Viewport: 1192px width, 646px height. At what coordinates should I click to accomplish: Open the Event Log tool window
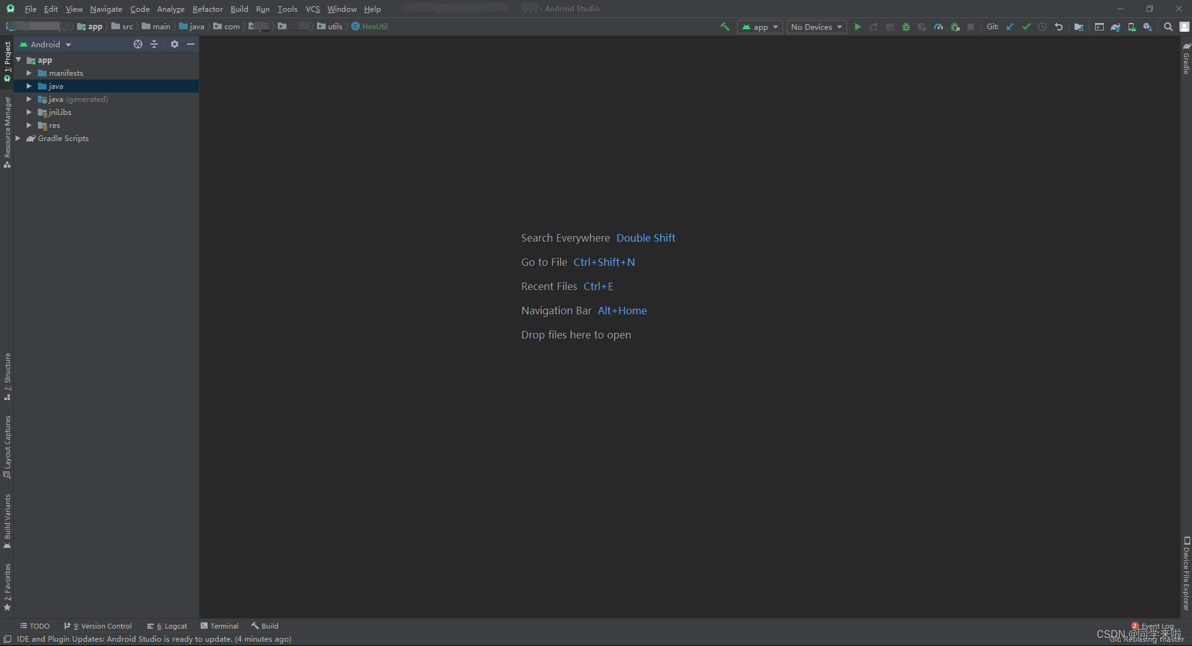[1153, 626]
